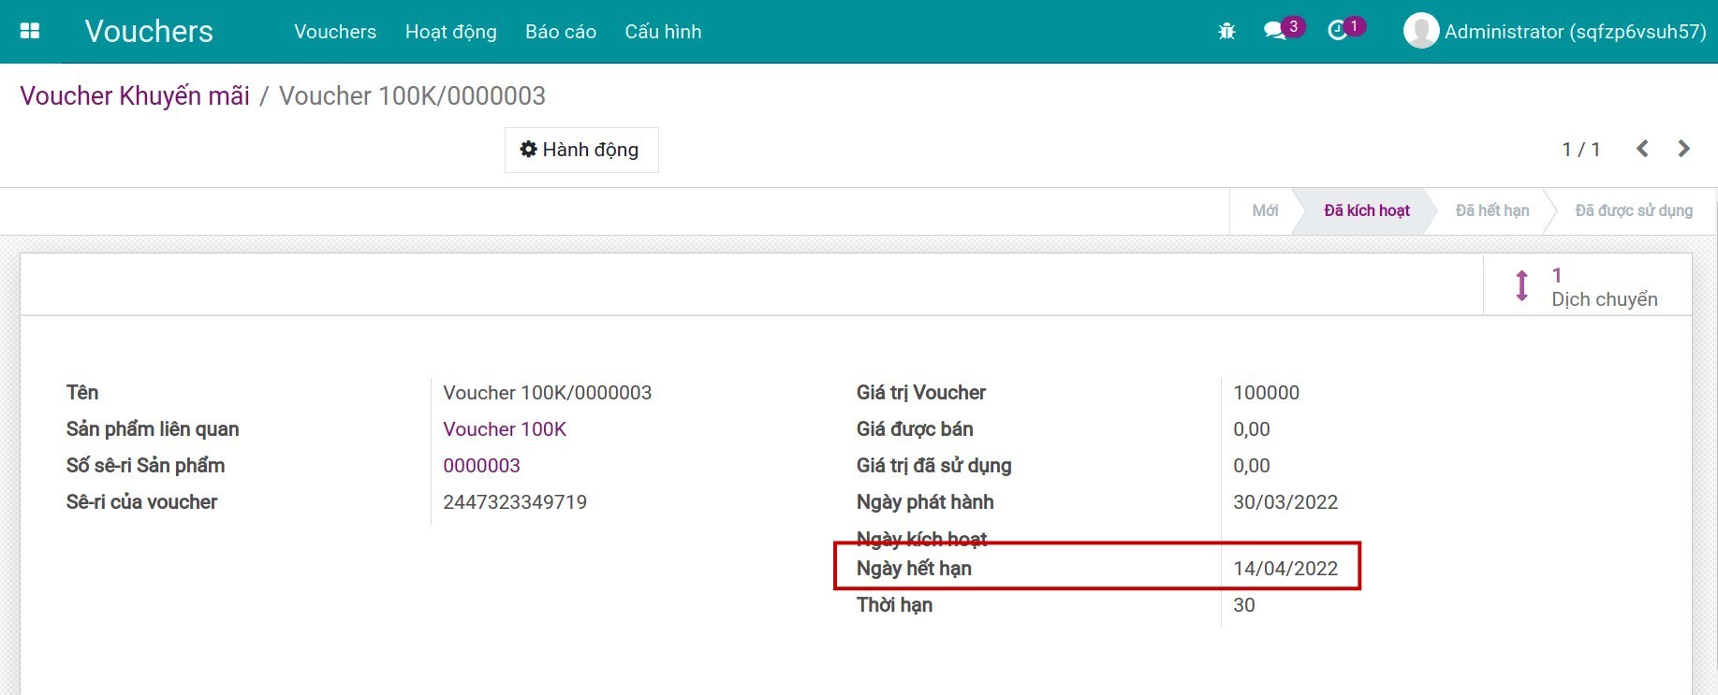Go to the previous record arrow

(x=1642, y=149)
